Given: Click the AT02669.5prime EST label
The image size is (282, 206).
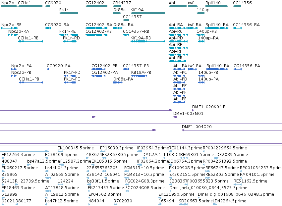Looking at the screenshot, I should point(62,175).
